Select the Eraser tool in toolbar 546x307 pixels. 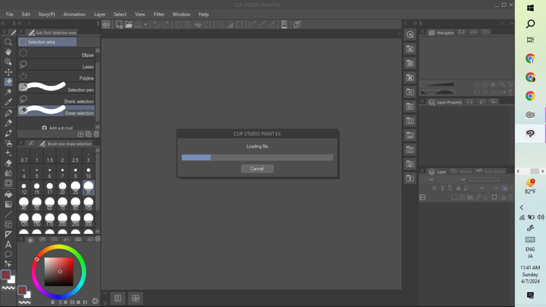coord(9,163)
